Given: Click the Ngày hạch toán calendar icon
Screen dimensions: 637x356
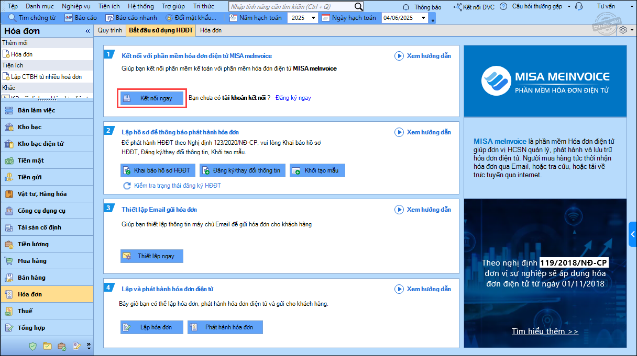Looking at the screenshot, I should pyautogui.click(x=325, y=18).
